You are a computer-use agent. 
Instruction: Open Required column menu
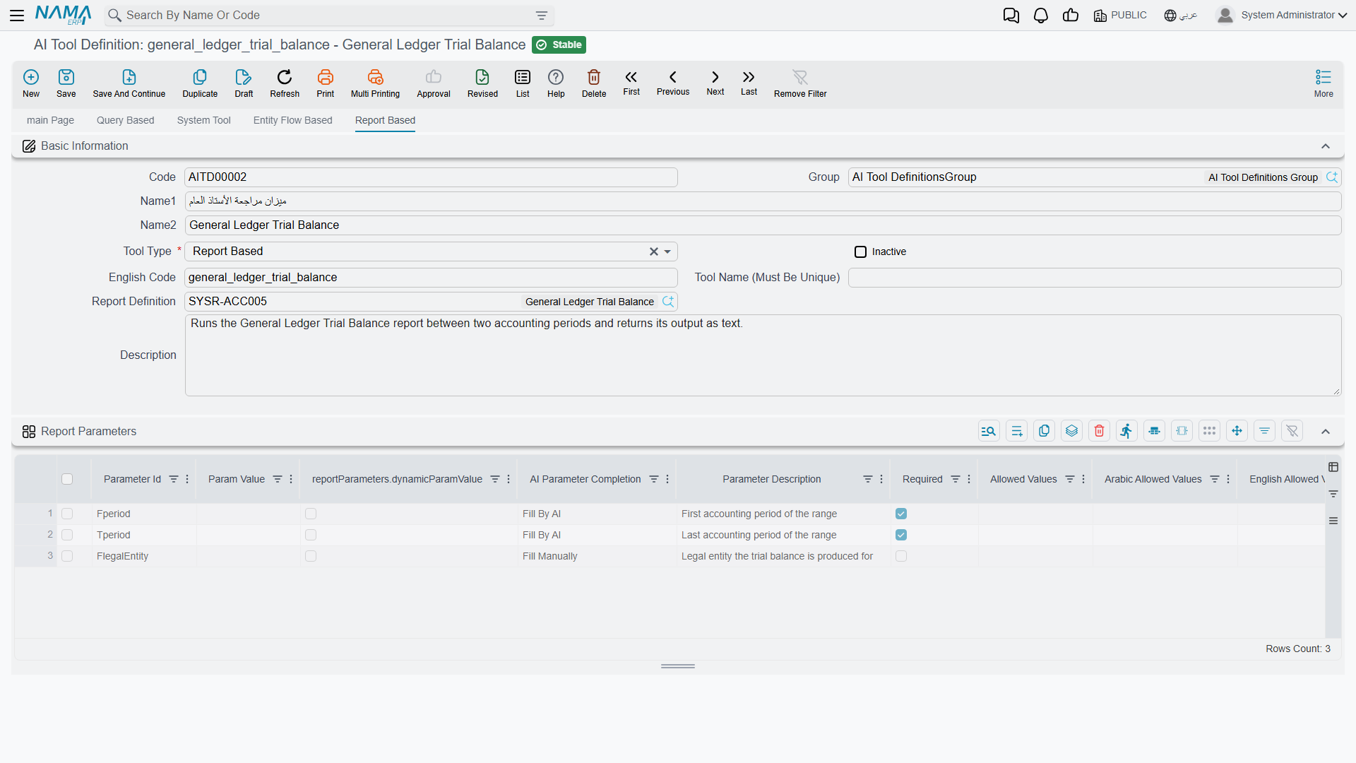(x=969, y=479)
